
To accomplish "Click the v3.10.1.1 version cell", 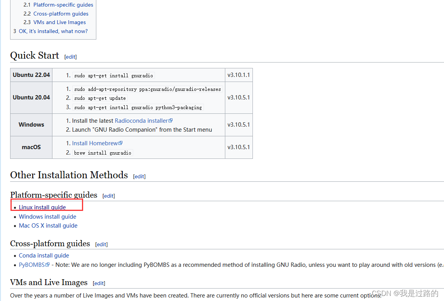I will (239, 75).
